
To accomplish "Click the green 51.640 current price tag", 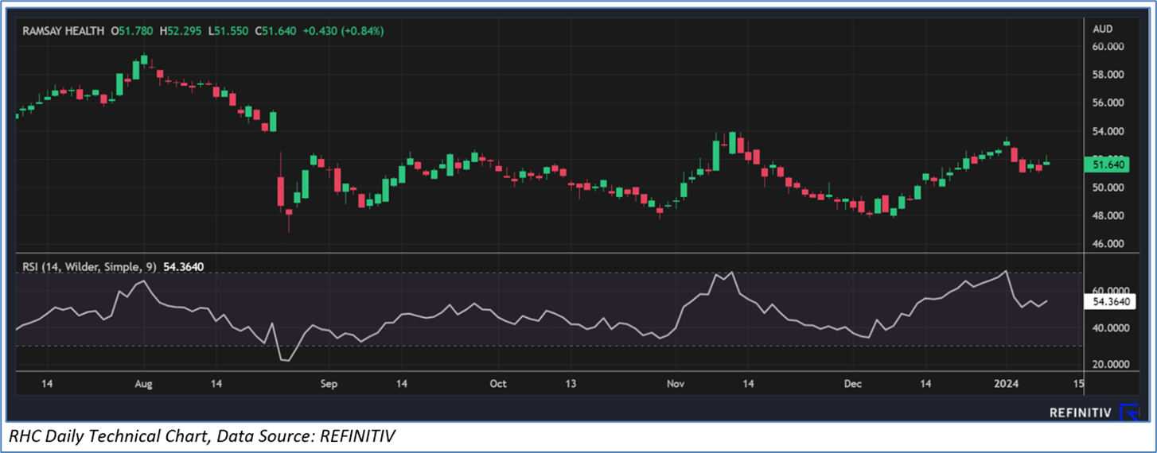I will click(x=1106, y=165).
